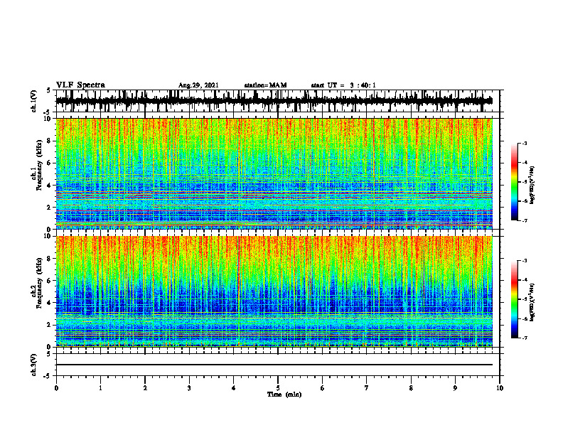The width and height of the screenshot is (563, 435).
Task: Click the time axis tick label "5"
Action: click(x=278, y=388)
